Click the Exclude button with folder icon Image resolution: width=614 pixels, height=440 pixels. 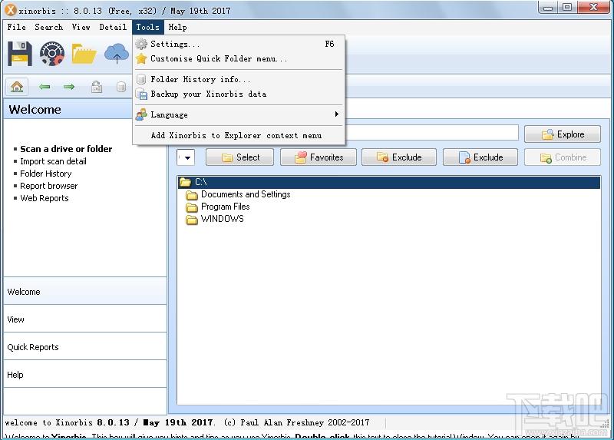point(398,157)
